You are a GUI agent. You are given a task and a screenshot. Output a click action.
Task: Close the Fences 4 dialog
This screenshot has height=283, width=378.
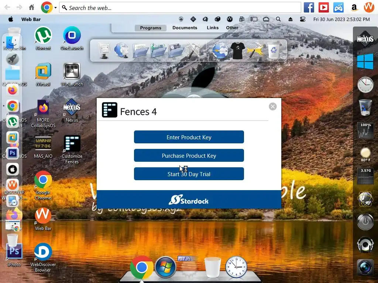pyautogui.click(x=273, y=106)
